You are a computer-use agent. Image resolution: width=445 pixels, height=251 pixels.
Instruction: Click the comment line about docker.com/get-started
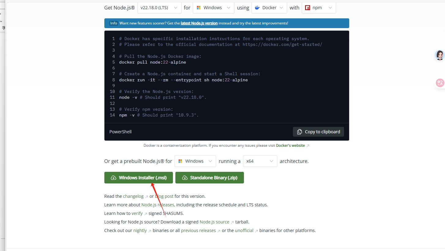(x=221, y=44)
